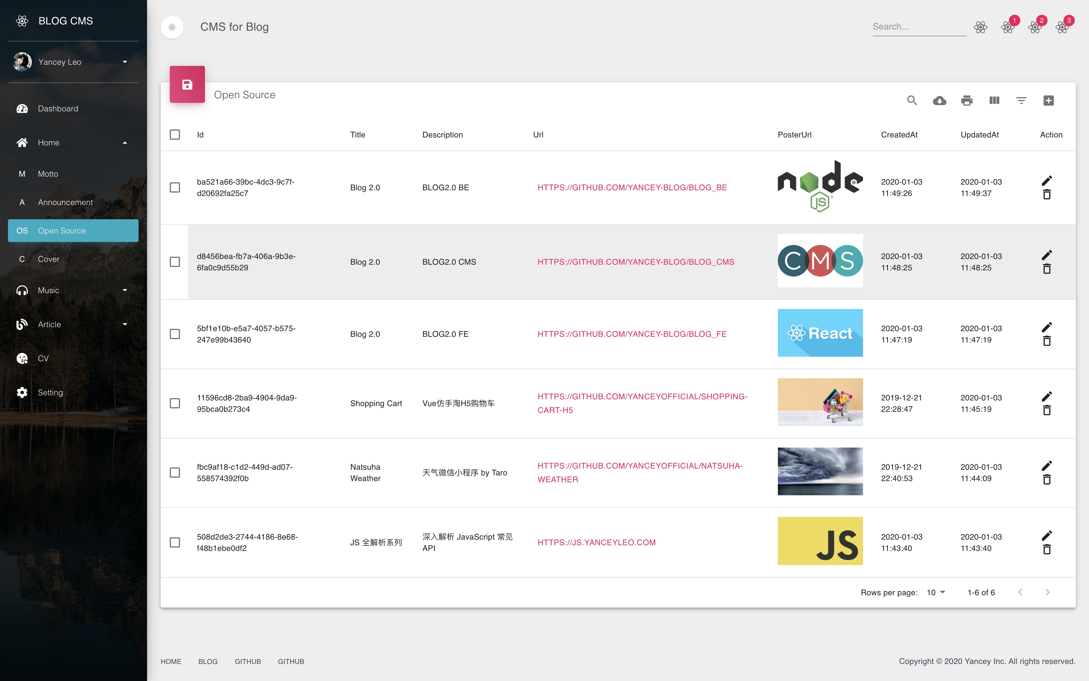Image resolution: width=1089 pixels, height=681 pixels.
Task: Check the BLOG2.0 CMS row checkbox
Action: tap(175, 262)
